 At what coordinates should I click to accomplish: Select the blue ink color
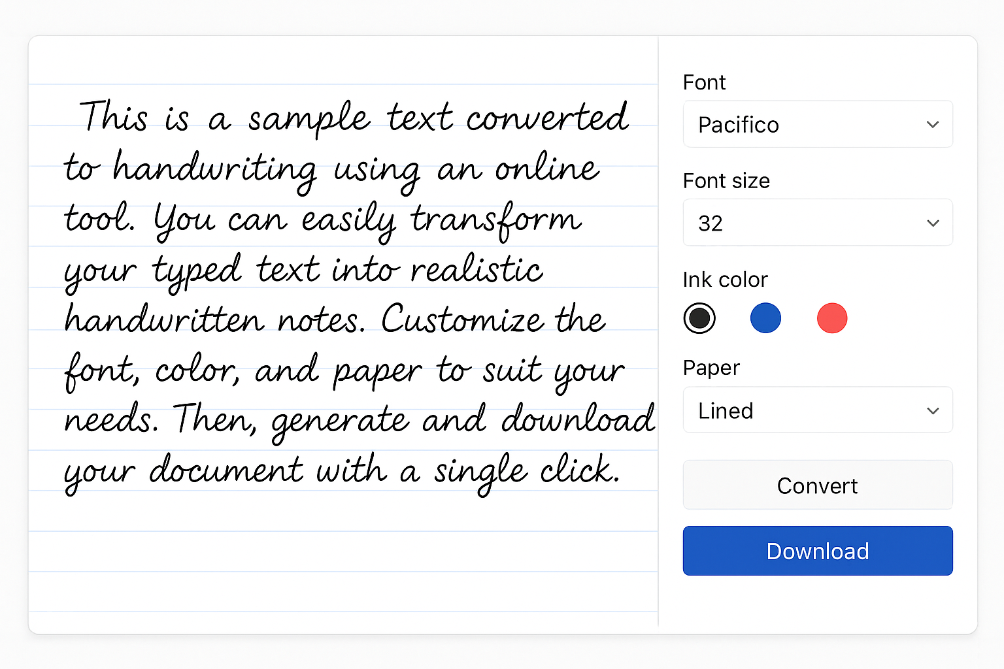pyautogui.click(x=765, y=318)
